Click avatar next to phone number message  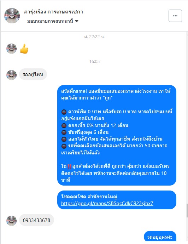[12, 221]
